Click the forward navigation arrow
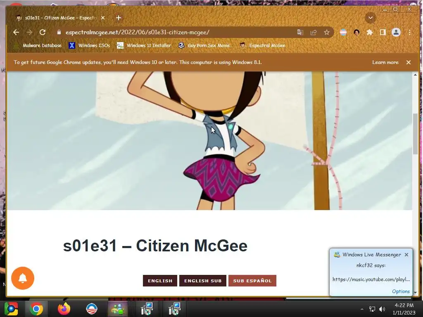This screenshot has height=317, width=423. 29,32
